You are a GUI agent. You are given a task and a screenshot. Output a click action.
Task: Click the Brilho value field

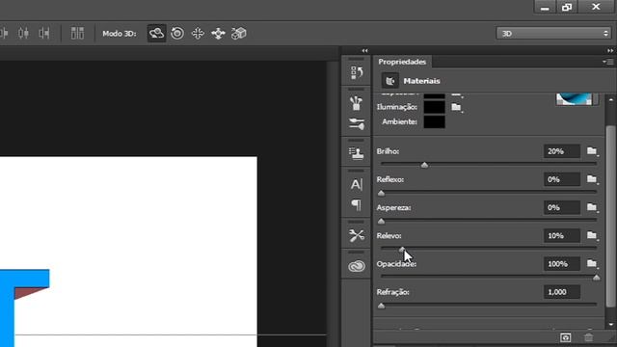(561, 151)
